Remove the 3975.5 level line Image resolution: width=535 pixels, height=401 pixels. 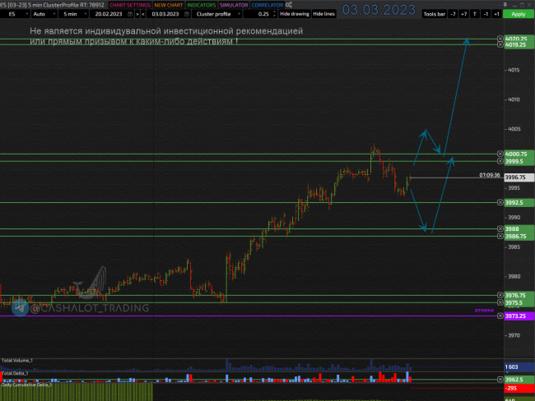tap(500, 302)
